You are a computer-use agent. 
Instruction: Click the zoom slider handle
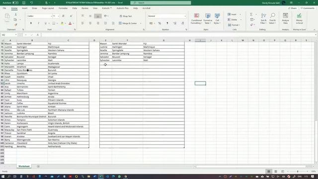298,172
